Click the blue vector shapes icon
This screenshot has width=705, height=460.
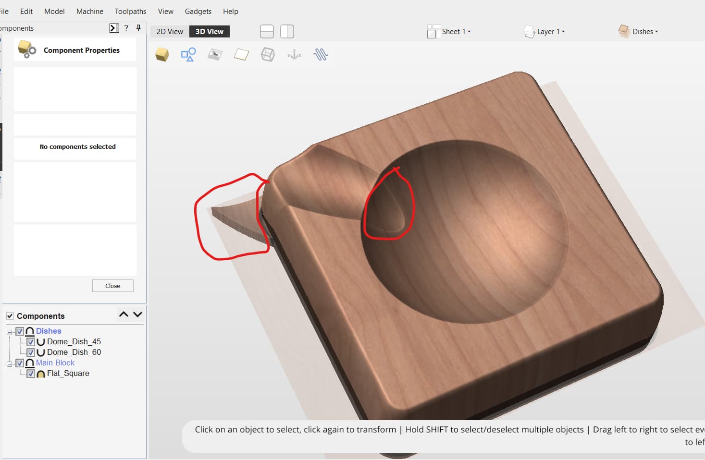(x=188, y=54)
